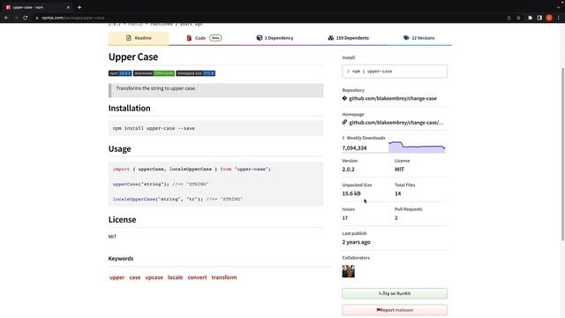Click the tab search chevron in title bar
The height and width of the screenshot is (318, 565).
[x=558, y=7]
